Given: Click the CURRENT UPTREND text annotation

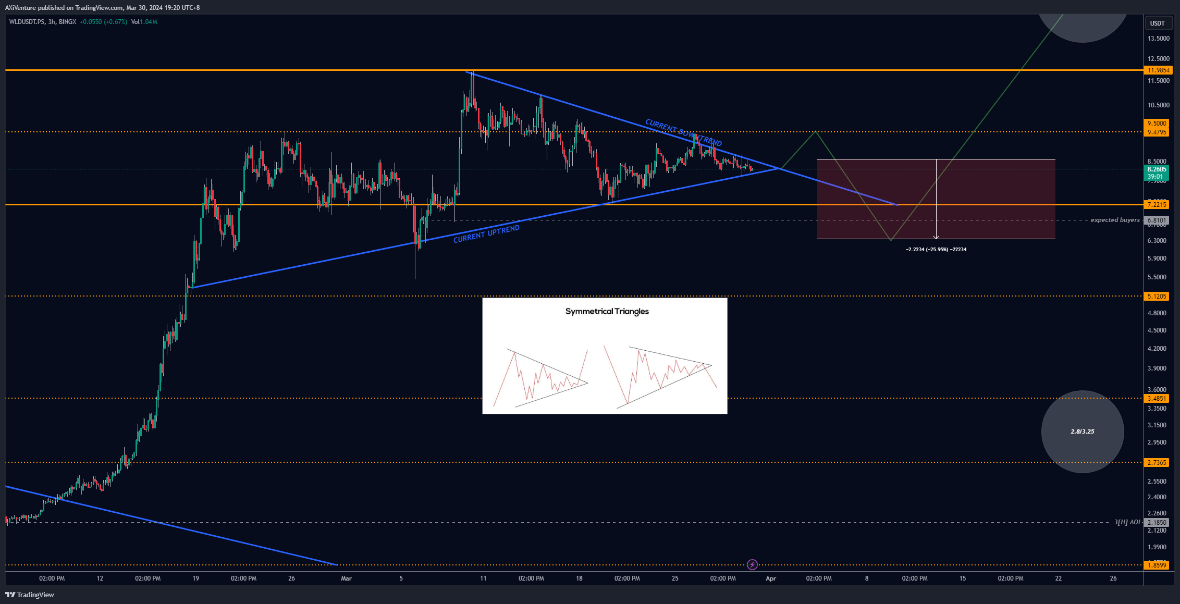Looking at the screenshot, I should [x=486, y=234].
